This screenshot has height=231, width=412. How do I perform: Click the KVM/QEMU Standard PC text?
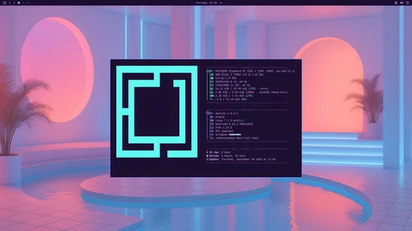point(255,71)
